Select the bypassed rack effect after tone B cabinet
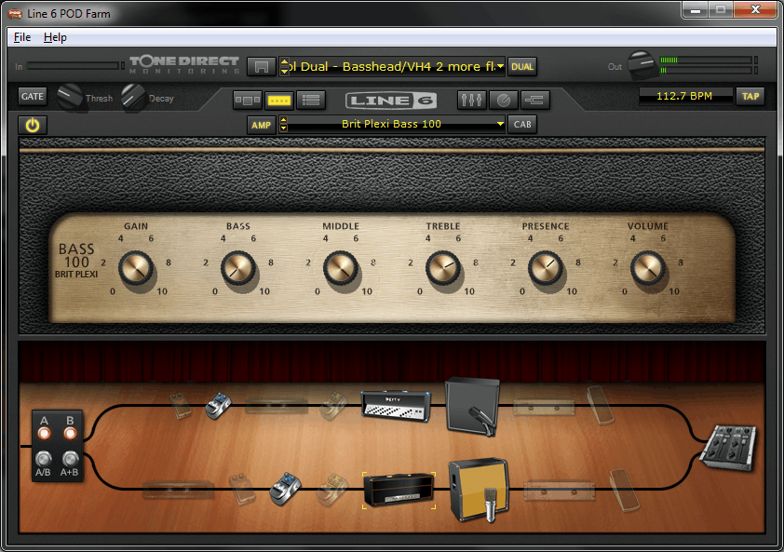 coord(559,491)
